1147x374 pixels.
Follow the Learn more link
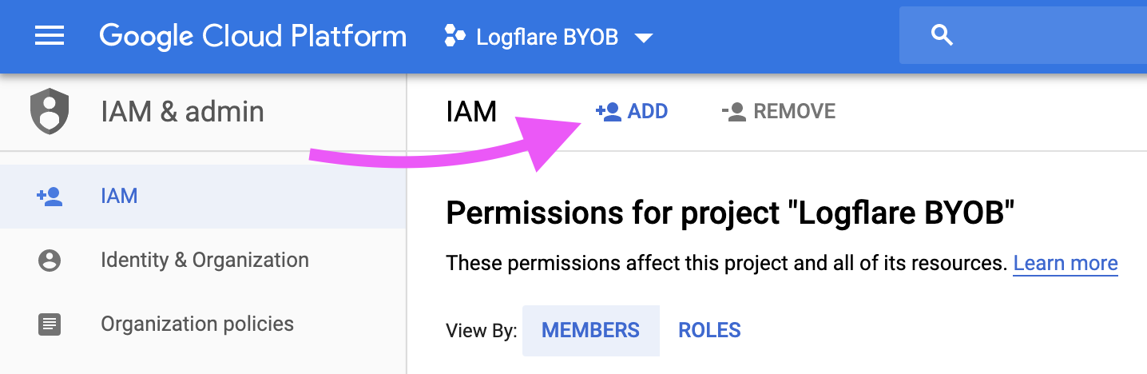1065,263
